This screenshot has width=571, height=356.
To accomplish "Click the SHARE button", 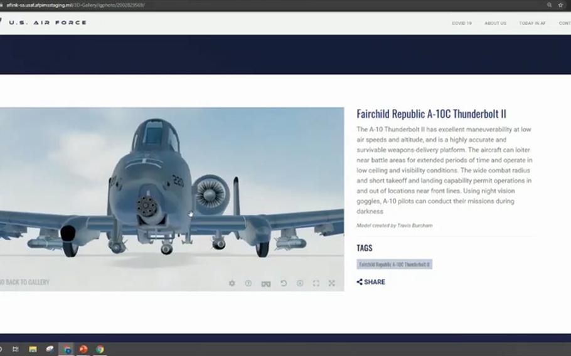I will pos(371,282).
